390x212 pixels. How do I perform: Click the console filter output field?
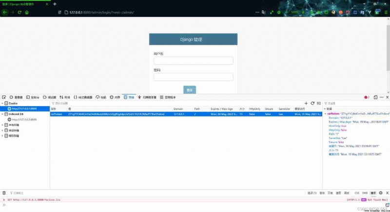coord(156,193)
